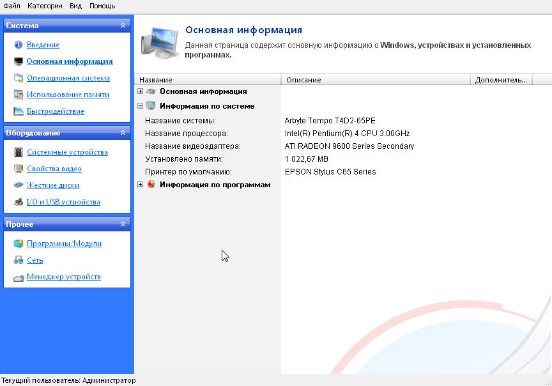
Task: Expand the Основная информация tree node
Action: [x=140, y=91]
